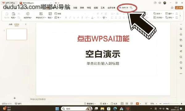This screenshot has height=111, width=185.
Task: Select slide 1 thumbnail in panel
Action: [17, 34]
